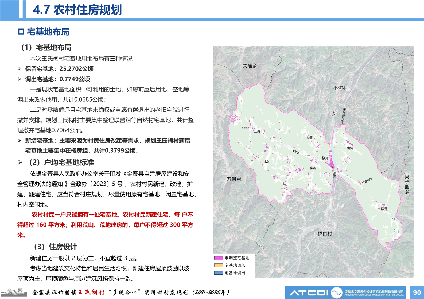The width and height of the screenshot is (424, 299).
Task: Click the map label "木冲"
Action: click(x=267, y=161)
